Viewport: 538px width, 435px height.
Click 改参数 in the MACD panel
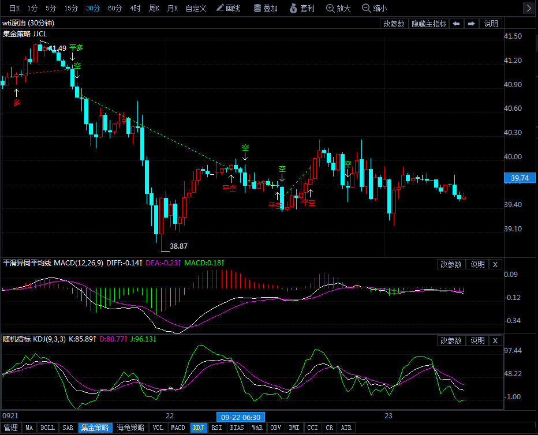(x=451, y=264)
